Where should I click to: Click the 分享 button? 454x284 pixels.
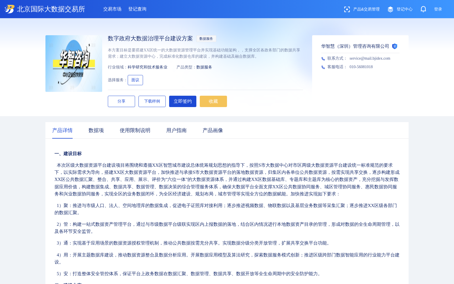coord(121,101)
